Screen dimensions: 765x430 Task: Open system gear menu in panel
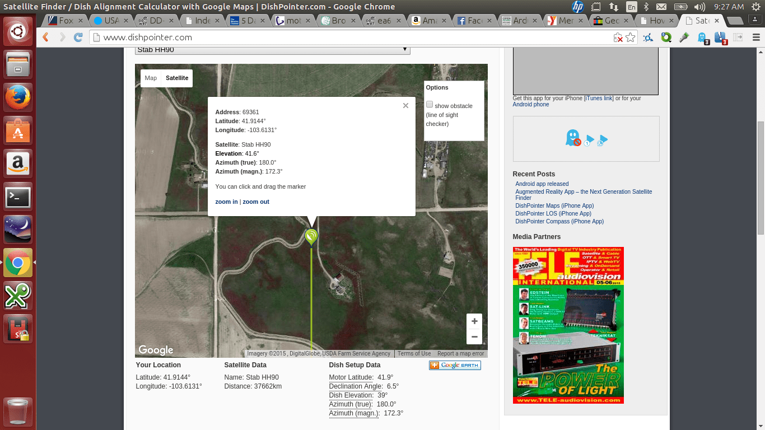point(755,7)
